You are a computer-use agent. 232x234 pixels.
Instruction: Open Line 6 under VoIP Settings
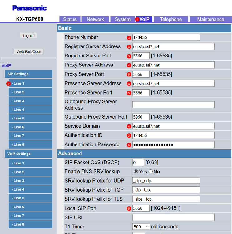coord(31,207)
